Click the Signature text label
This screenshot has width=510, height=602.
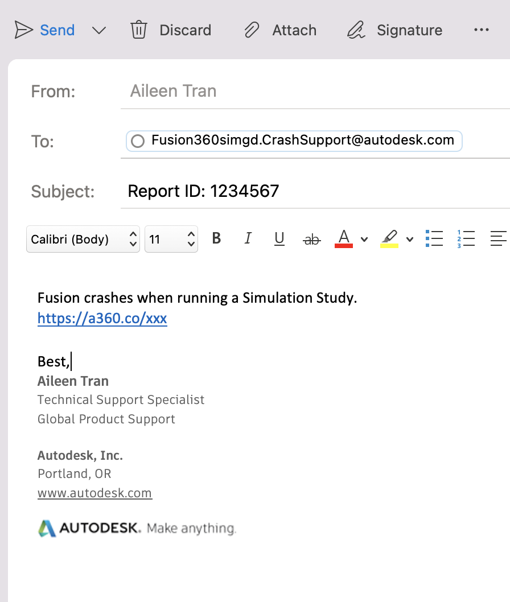(409, 30)
